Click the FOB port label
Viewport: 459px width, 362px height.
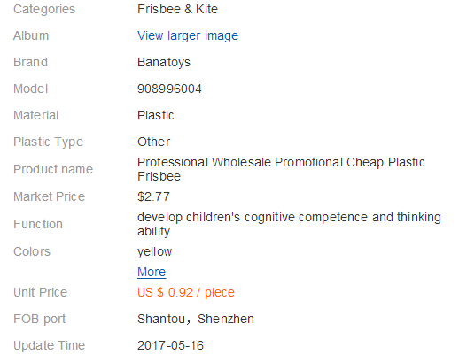point(40,319)
